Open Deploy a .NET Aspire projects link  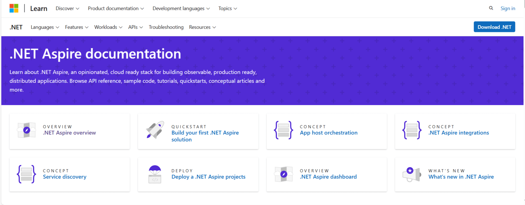click(x=209, y=177)
